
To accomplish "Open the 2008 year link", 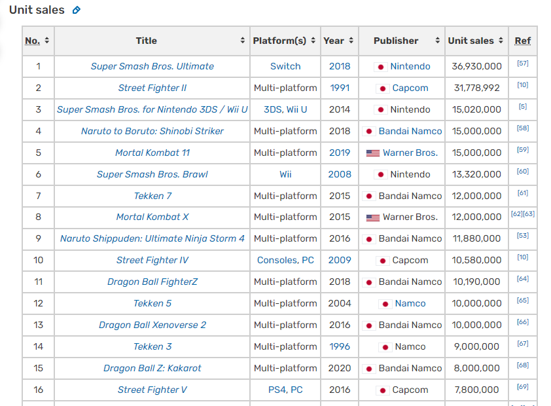I will (340, 174).
